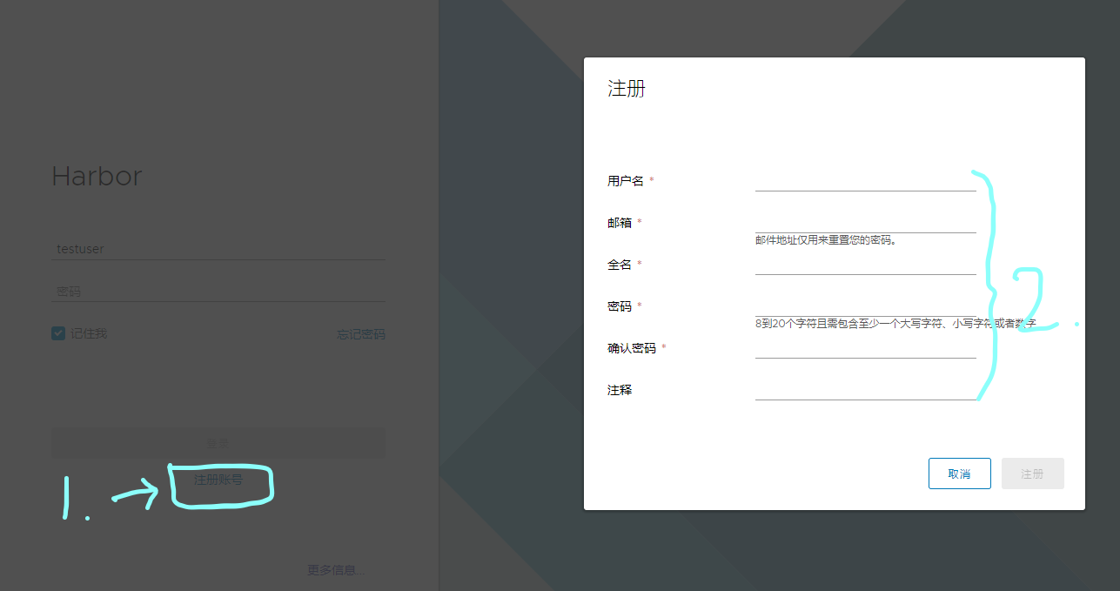
Task: Click the 注册 dialog title
Action: pyautogui.click(x=626, y=89)
